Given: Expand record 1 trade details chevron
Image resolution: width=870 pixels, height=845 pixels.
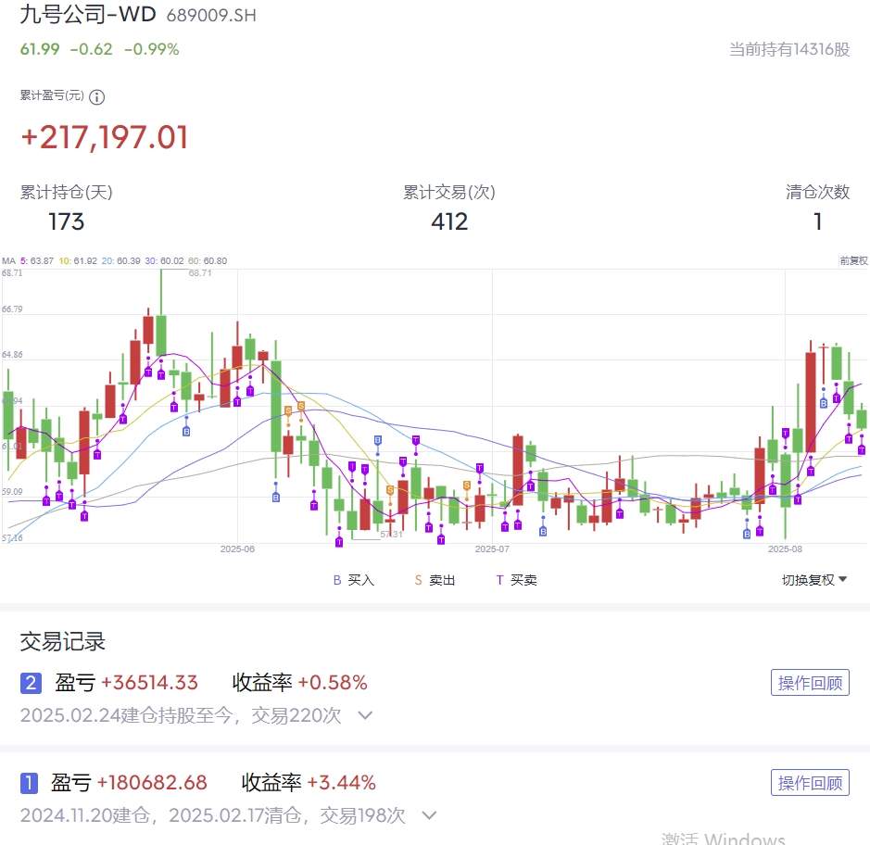Looking at the screenshot, I should [x=429, y=815].
